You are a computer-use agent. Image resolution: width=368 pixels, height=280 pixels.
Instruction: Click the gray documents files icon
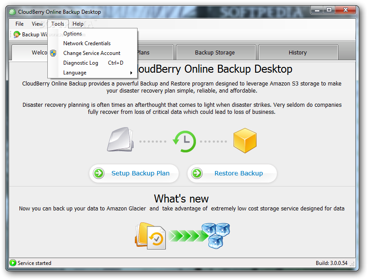120,140
